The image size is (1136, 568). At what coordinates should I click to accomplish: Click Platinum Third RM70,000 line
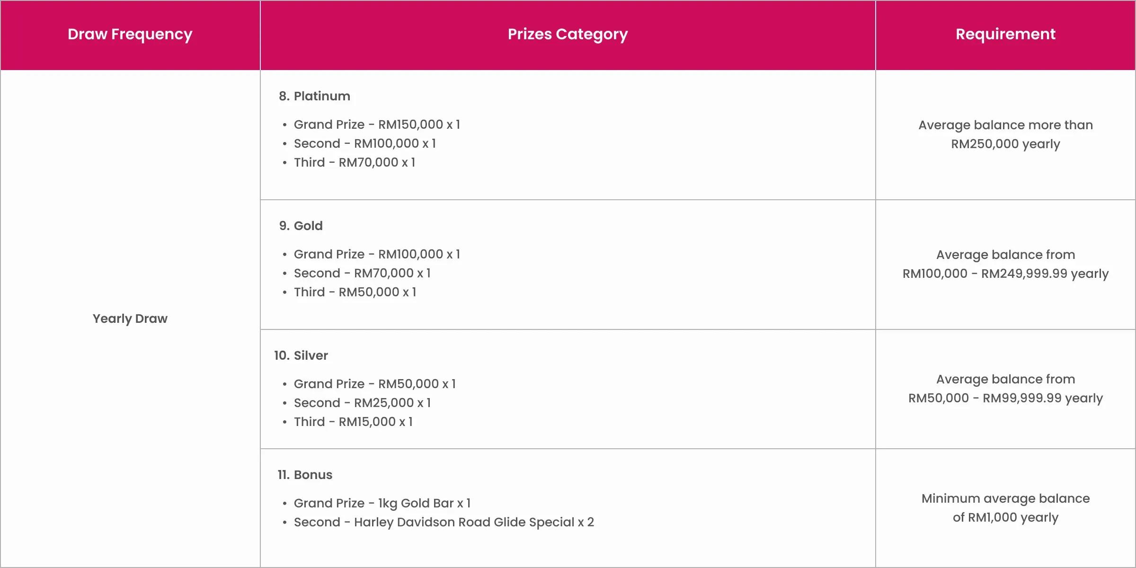click(355, 162)
